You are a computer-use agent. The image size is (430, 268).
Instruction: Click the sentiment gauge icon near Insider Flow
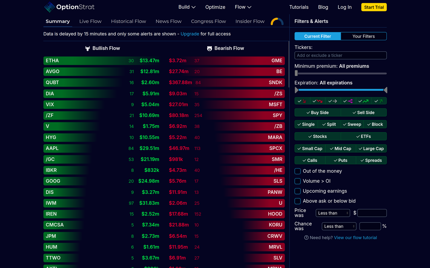pos(277,21)
